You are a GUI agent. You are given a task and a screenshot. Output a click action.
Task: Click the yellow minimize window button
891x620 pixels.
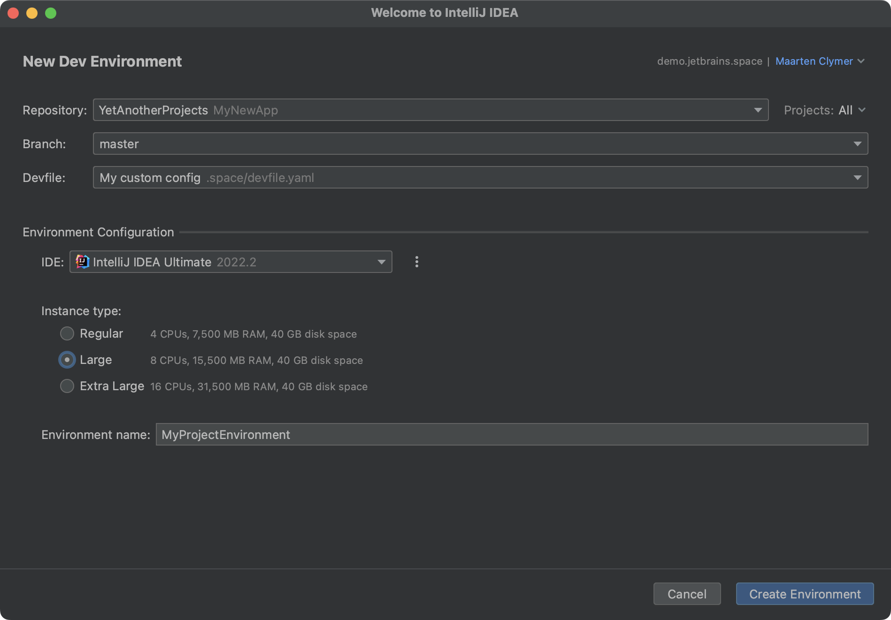pos(32,13)
